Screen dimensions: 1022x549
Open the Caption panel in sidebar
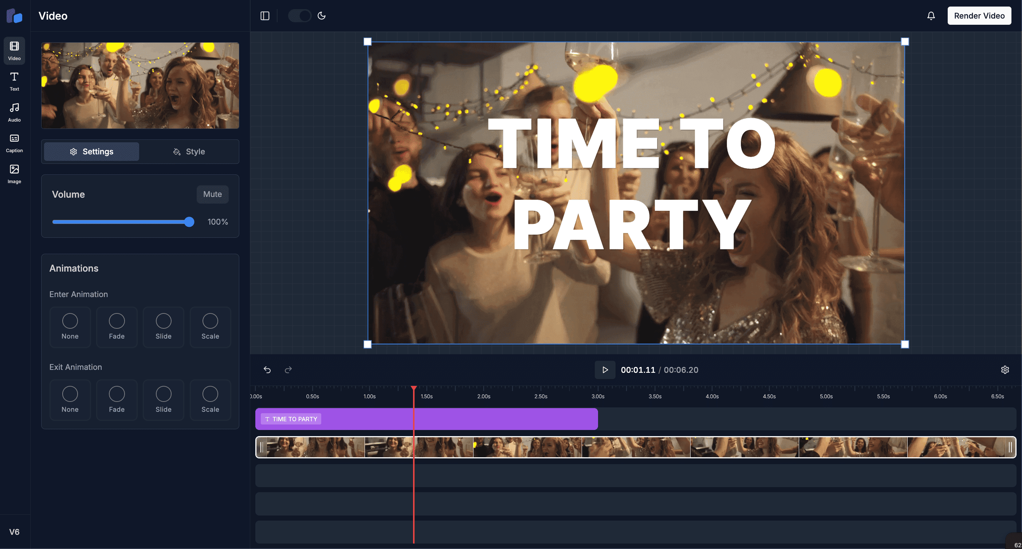[14, 142]
